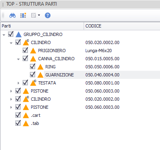This screenshot has height=150, width=160.
Task: Collapse the CANNA_CILINDRO node
Action: coord(18,59)
